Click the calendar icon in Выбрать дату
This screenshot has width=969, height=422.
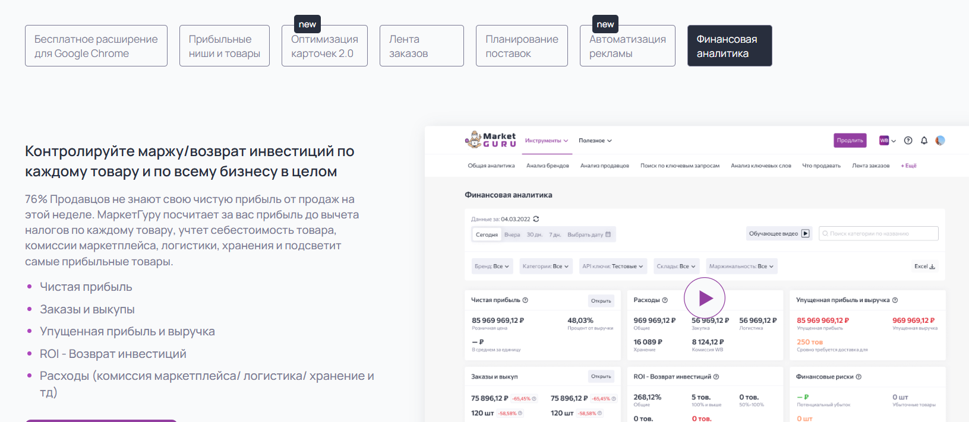pos(608,234)
